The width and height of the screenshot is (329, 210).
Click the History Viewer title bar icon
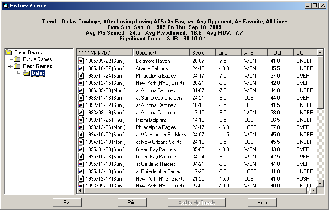point(6,6)
